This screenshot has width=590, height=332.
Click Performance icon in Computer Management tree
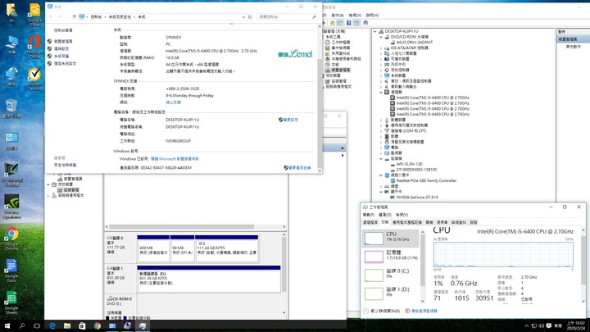327,65
